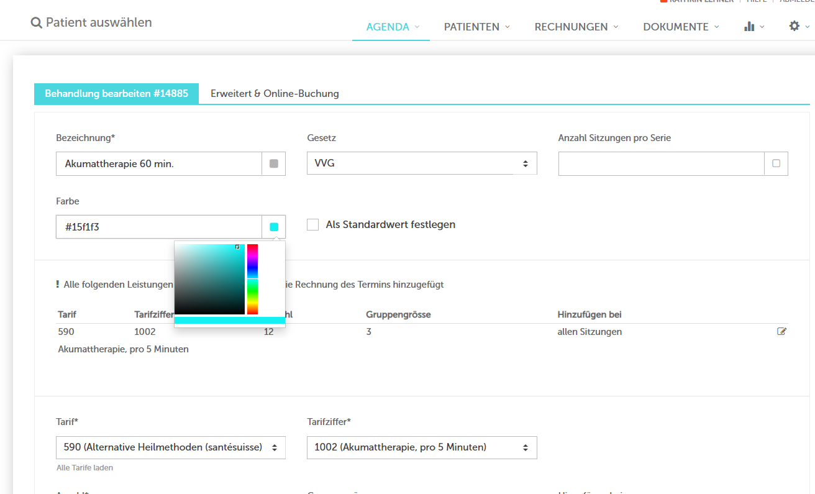Expand the PATIENTEN menu
This screenshot has height=494, width=815.
click(476, 27)
